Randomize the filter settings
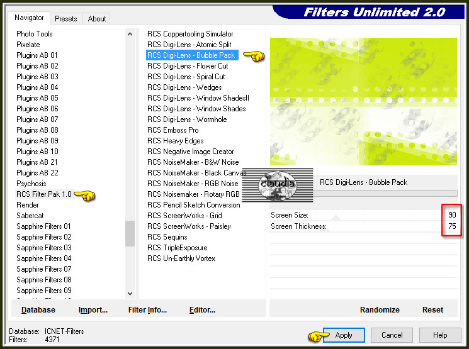This screenshot has height=349, width=469. 380,310
